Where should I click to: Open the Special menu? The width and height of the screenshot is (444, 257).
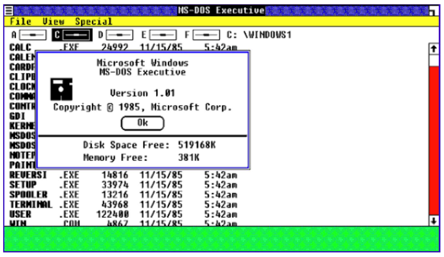coord(94,22)
